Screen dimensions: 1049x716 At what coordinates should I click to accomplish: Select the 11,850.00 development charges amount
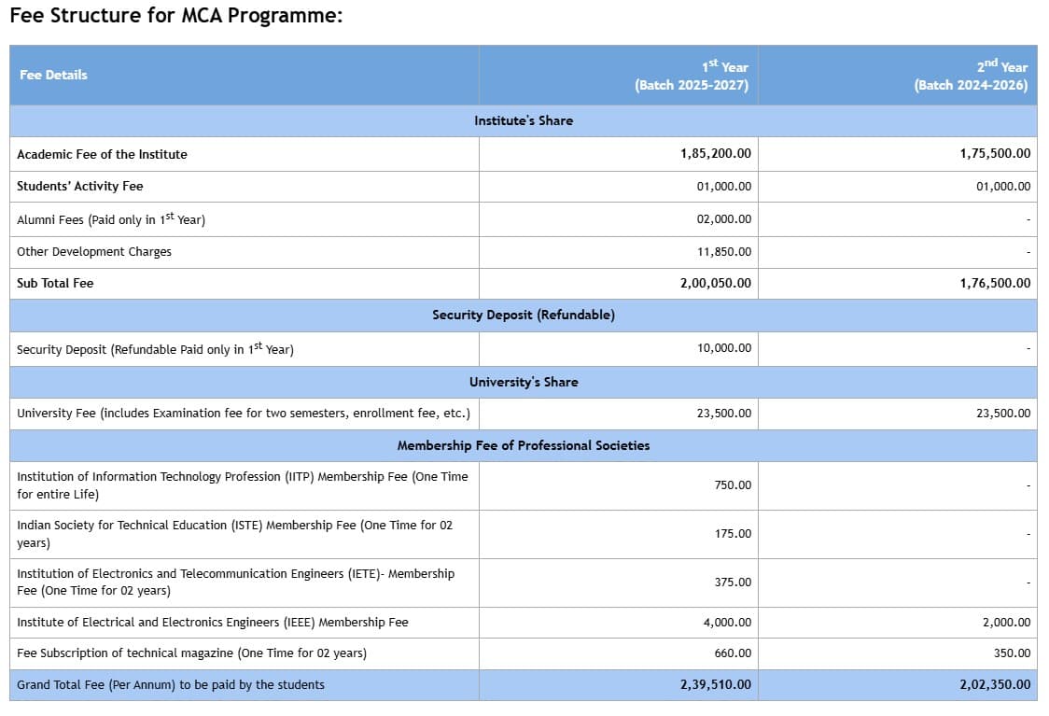[x=723, y=252]
